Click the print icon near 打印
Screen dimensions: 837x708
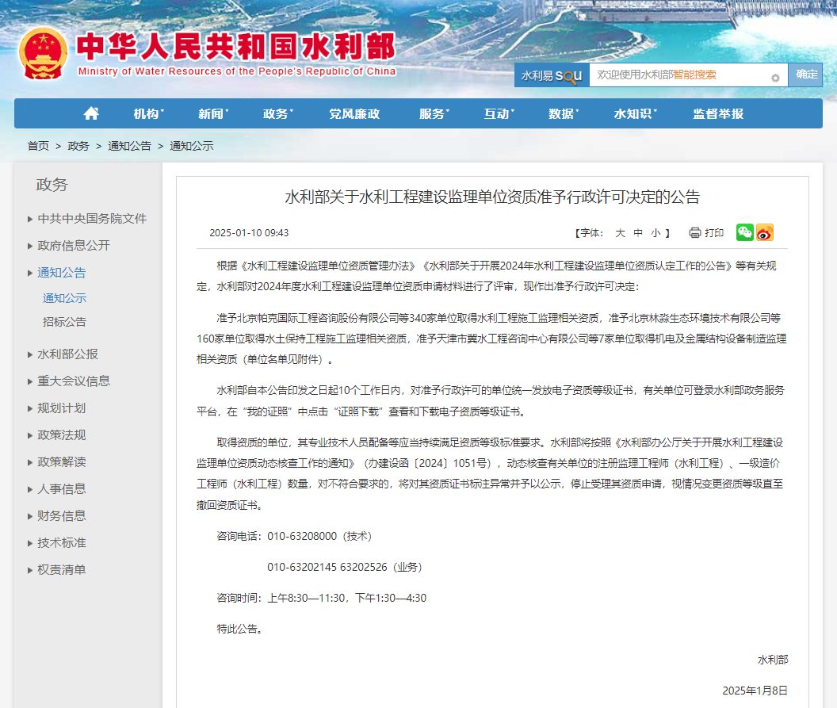tap(694, 233)
